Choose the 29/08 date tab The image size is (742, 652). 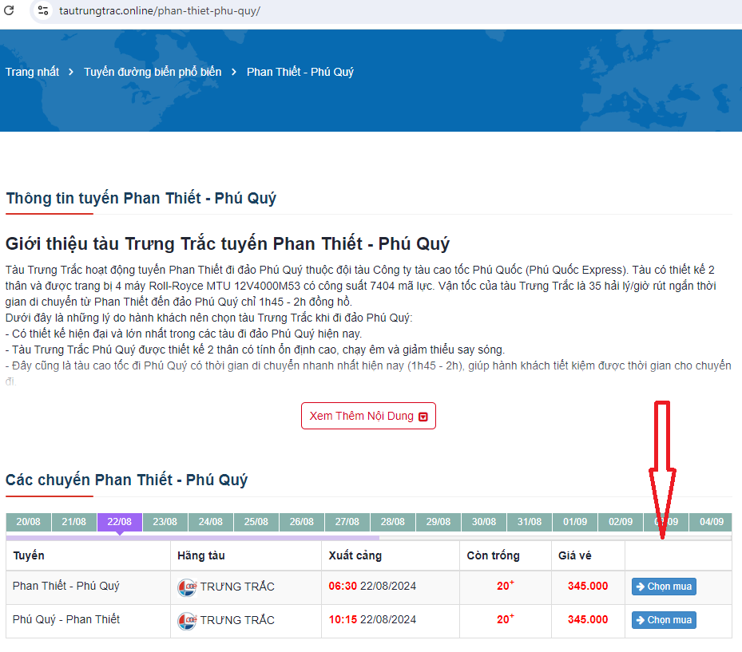[x=438, y=521]
